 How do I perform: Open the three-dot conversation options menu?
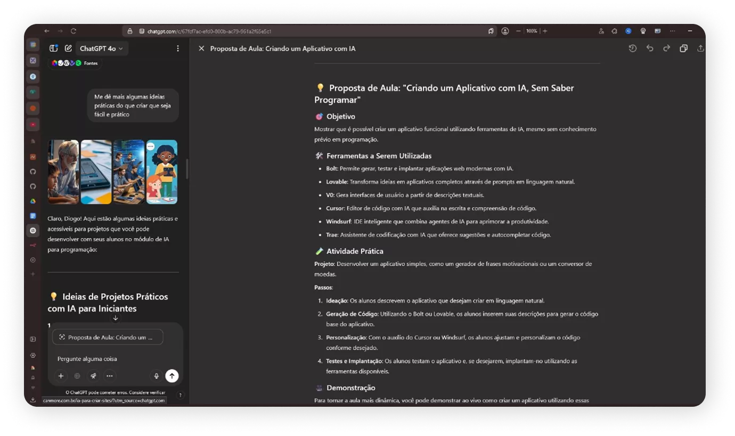tap(177, 48)
